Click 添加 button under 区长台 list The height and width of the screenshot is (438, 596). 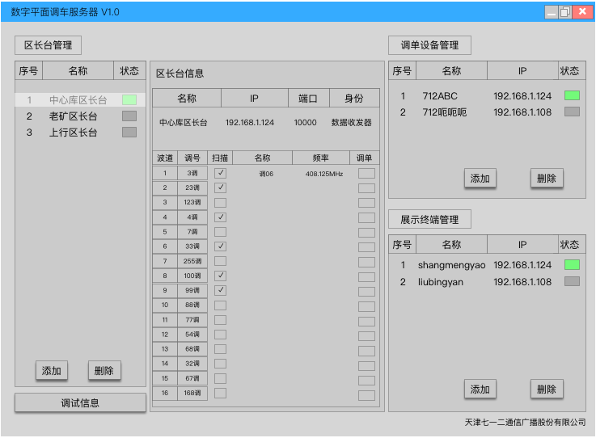(52, 371)
